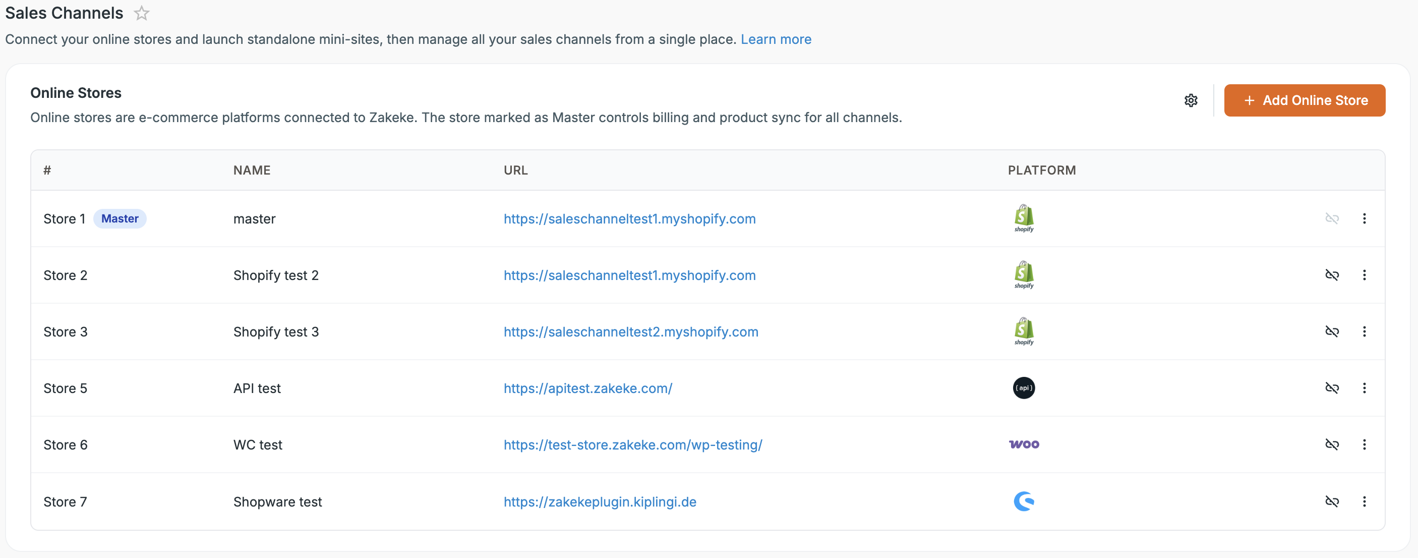Select the 'Store 1' cell

[x=65, y=218]
